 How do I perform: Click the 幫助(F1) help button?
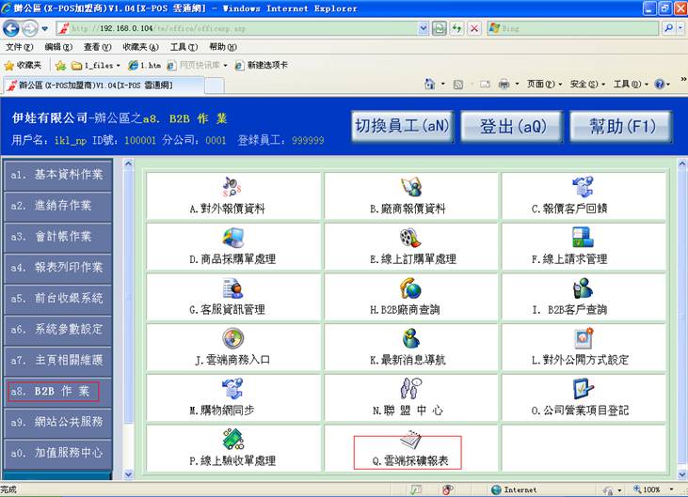tap(619, 126)
